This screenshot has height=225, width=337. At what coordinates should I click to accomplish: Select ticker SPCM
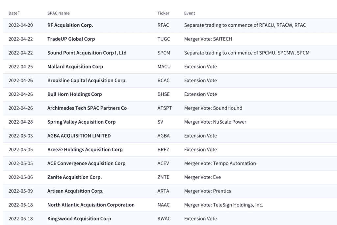point(164,53)
